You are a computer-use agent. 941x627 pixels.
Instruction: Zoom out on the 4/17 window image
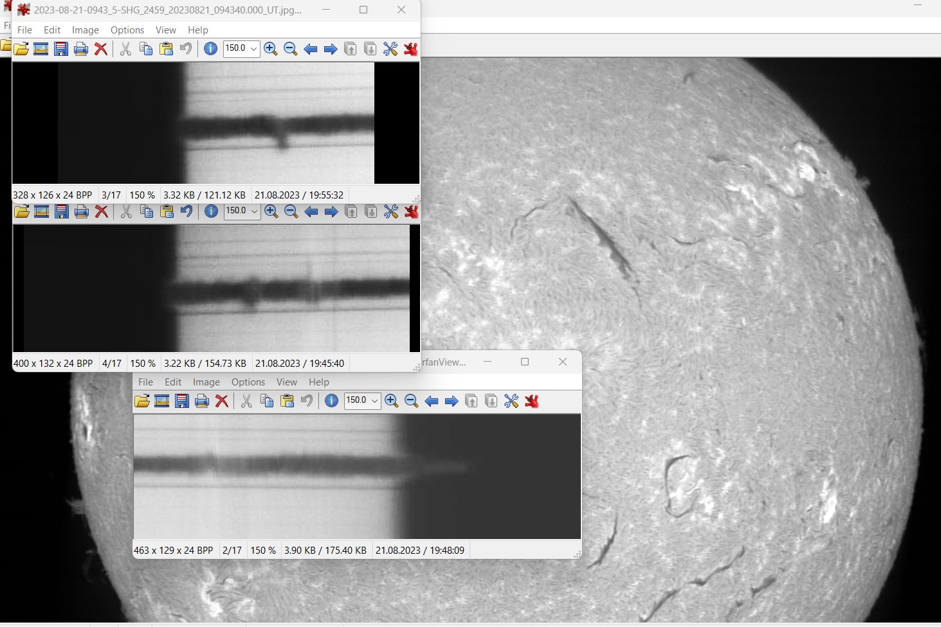pos(291,211)
